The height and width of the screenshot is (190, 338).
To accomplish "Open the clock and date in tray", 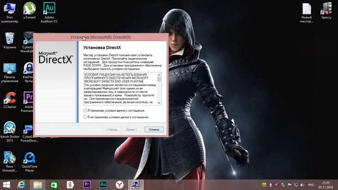I will pyautogui.click(x=326, y=185).
